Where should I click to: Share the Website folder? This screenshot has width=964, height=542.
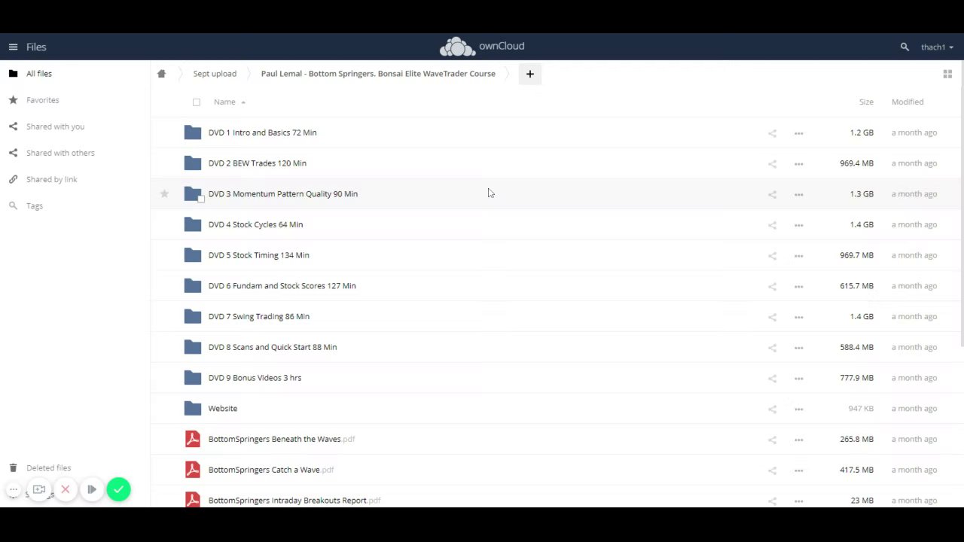[x=772, y=409]
